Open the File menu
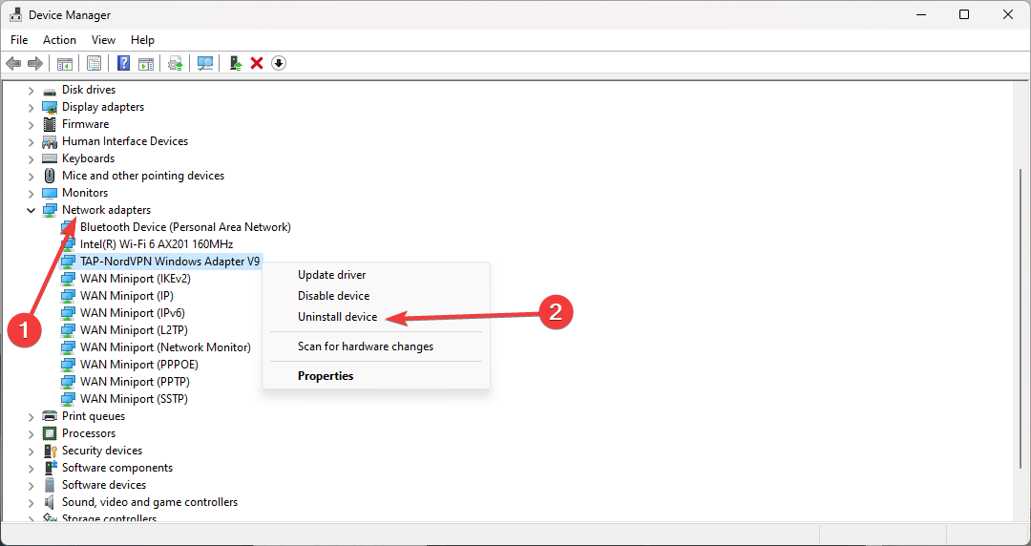The image size is (1031, 546). (x=19, y=40)
